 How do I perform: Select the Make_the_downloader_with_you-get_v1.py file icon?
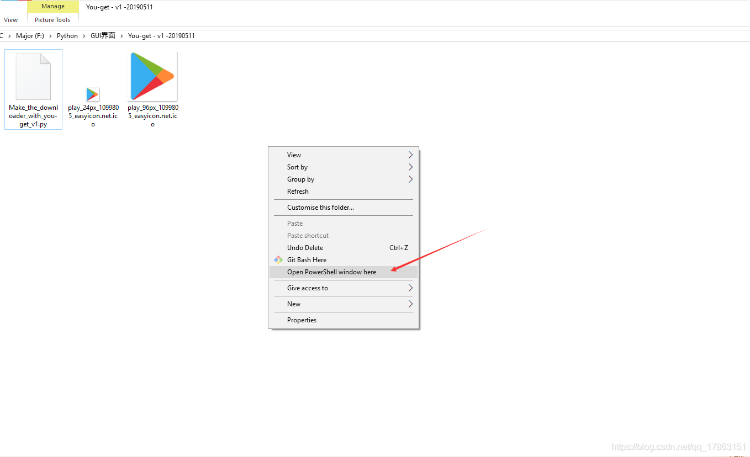pos(33,77)
